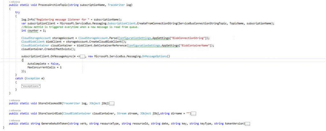Open "2 references" link above StoreJsoninBlob
Screen dimensions: 326x131
(x=14, y=110)
